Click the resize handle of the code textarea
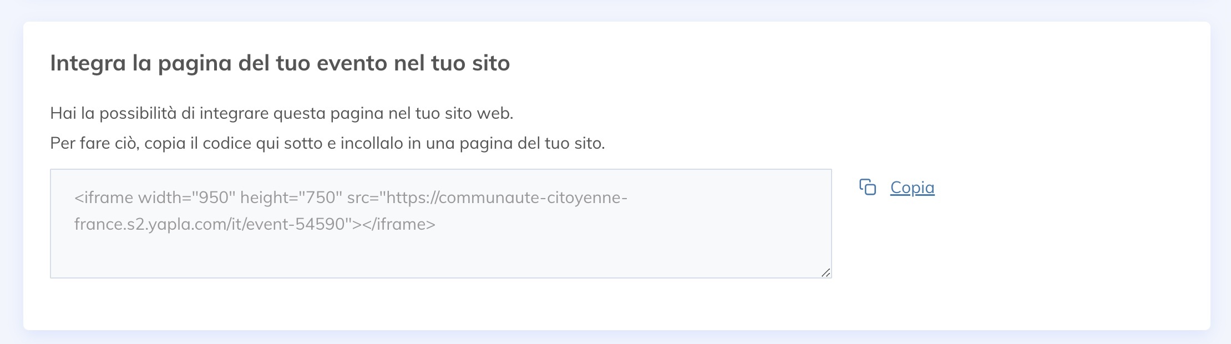The width and height of the screenshot is (1231, 344). [827, 272]
